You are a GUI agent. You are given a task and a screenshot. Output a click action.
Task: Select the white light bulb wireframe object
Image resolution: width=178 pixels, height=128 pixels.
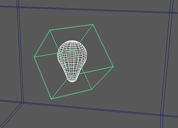tap(72, 61)
